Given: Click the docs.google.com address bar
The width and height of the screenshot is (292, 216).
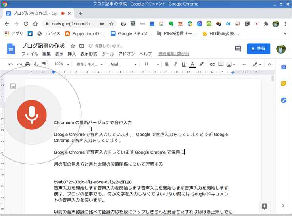Looking at the screenshot, I should click(x=73, y=24).
